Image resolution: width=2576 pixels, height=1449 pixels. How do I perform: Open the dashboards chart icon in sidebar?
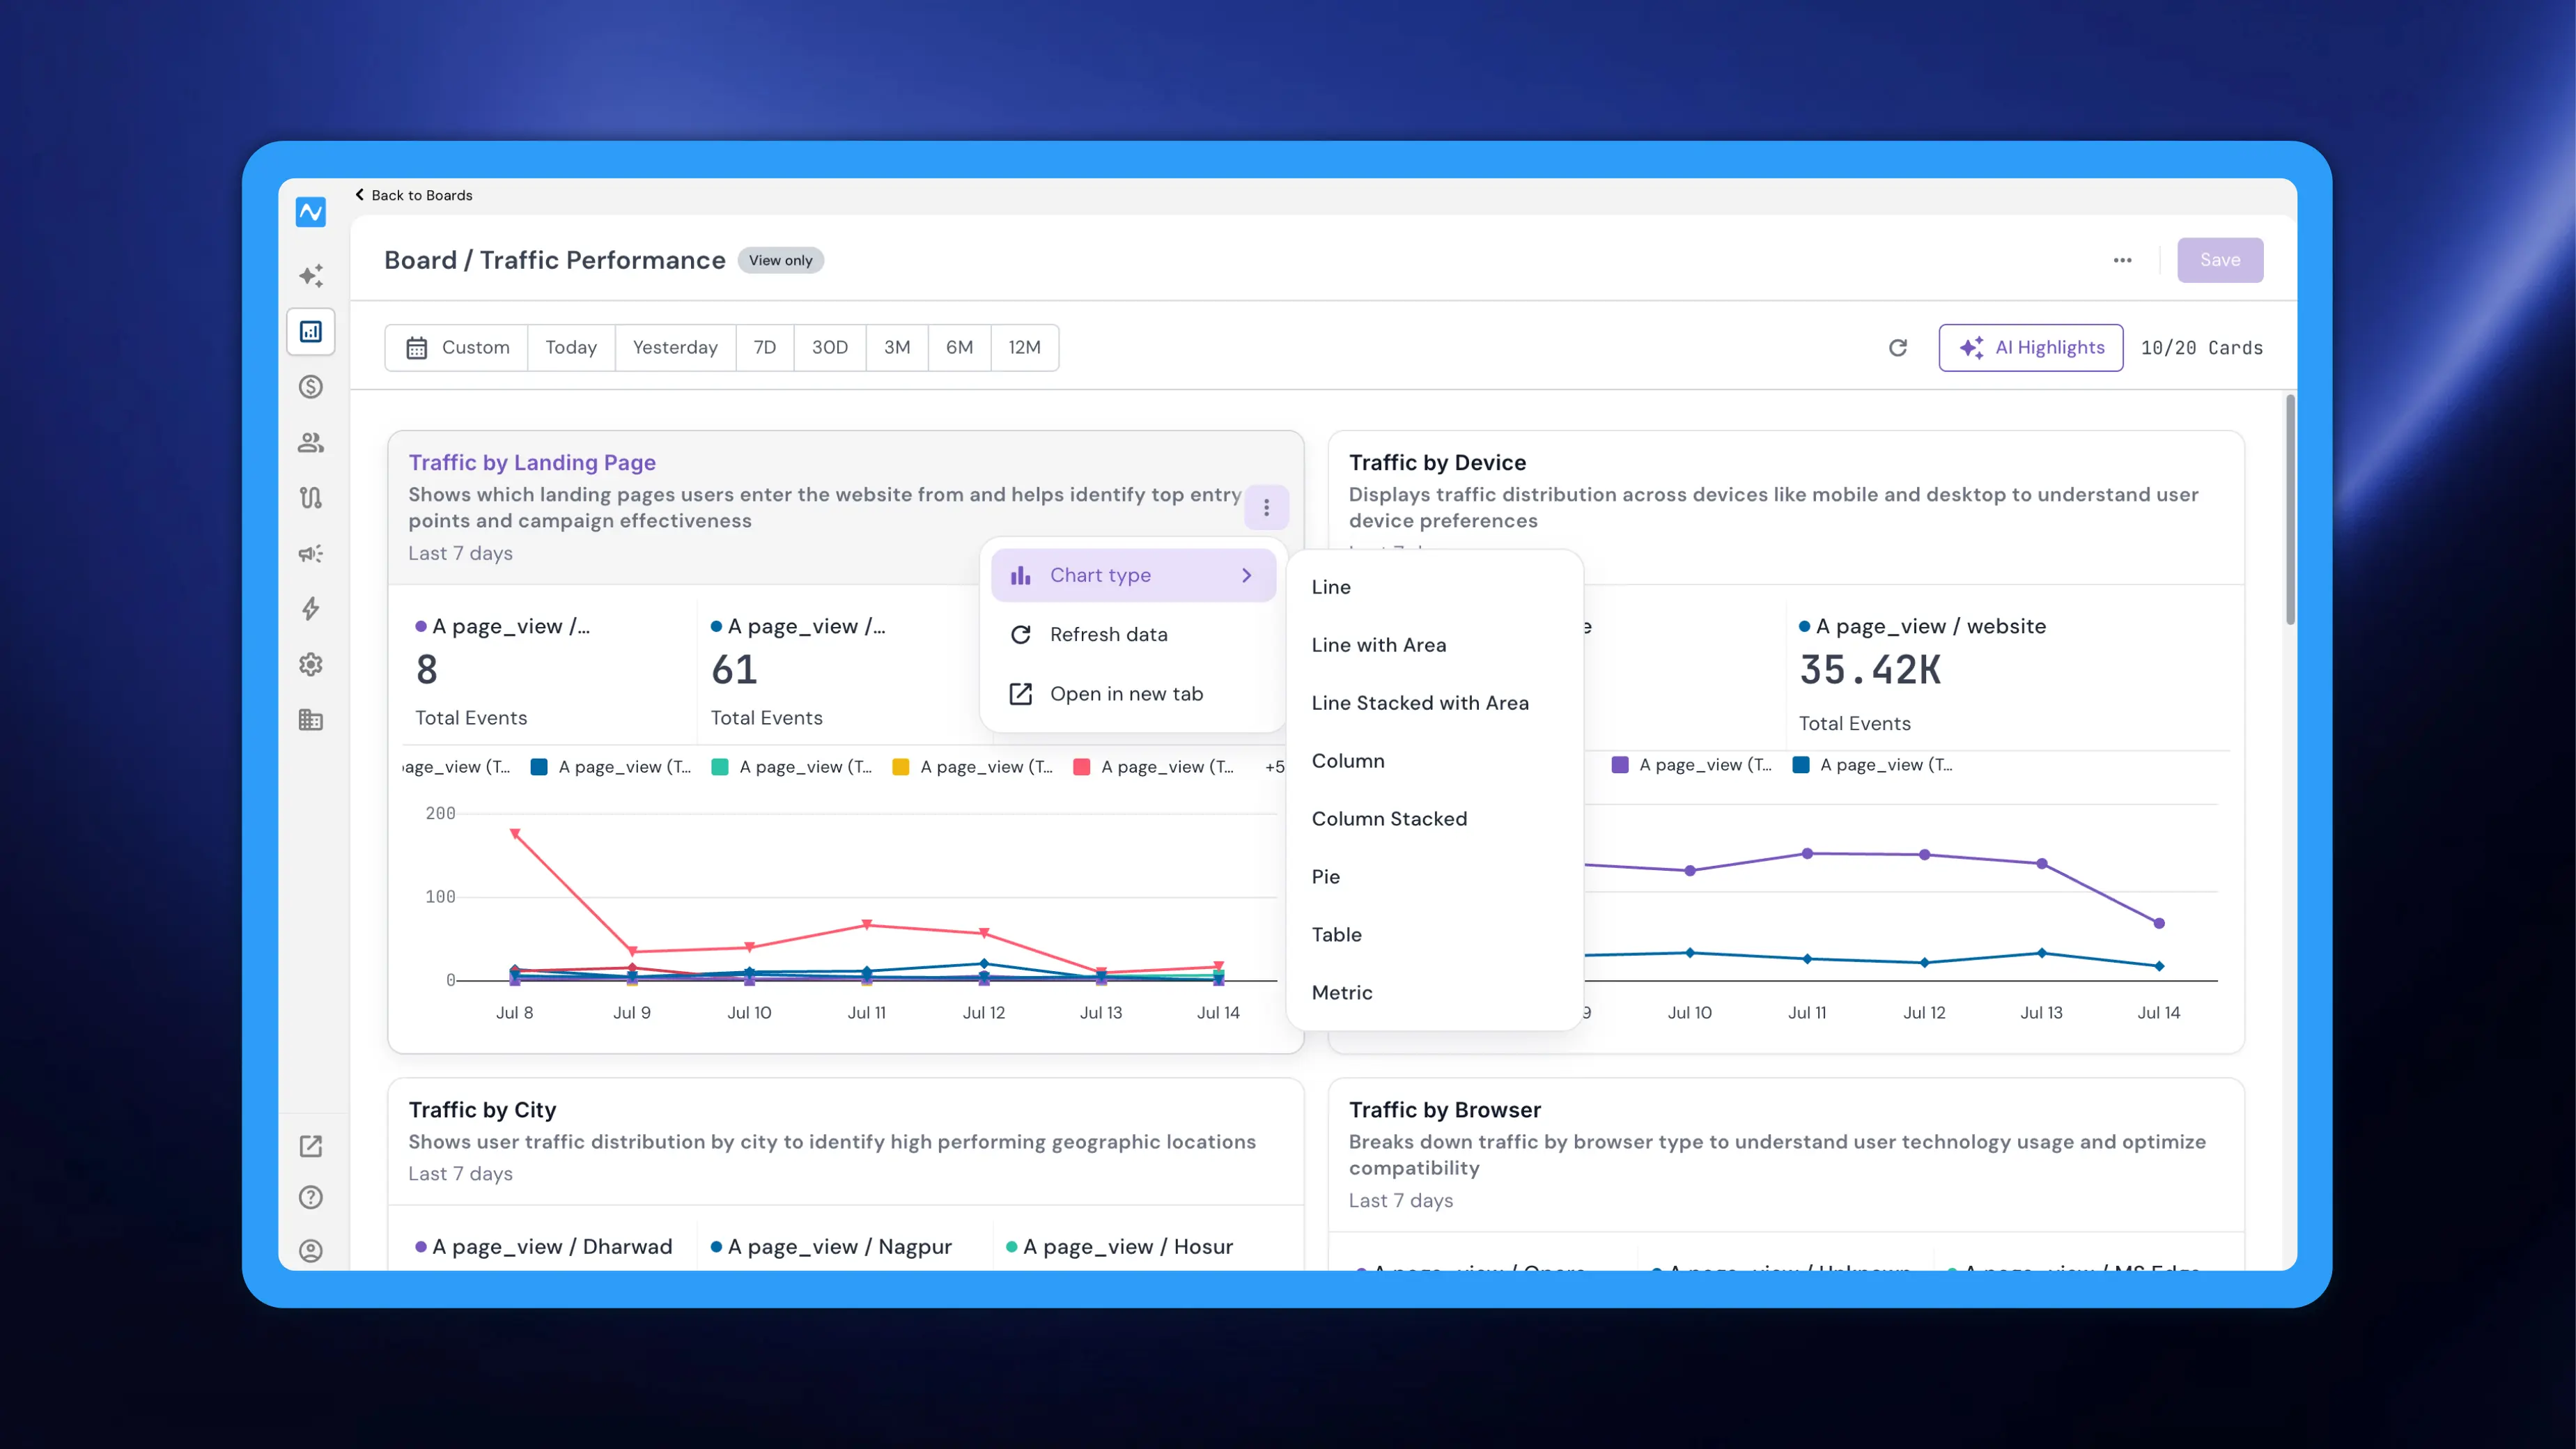(x=311, y=331)
